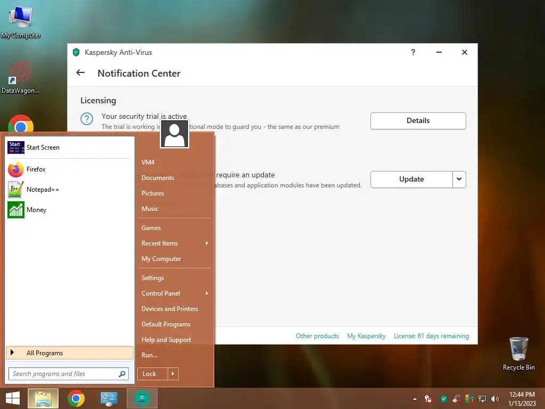Screen dimensions: 545x409
Task: Expand the Update button dropdown arrow
Action: coord(459,179)
